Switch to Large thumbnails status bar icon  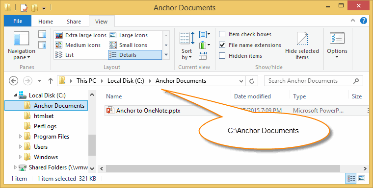[362, 179]
